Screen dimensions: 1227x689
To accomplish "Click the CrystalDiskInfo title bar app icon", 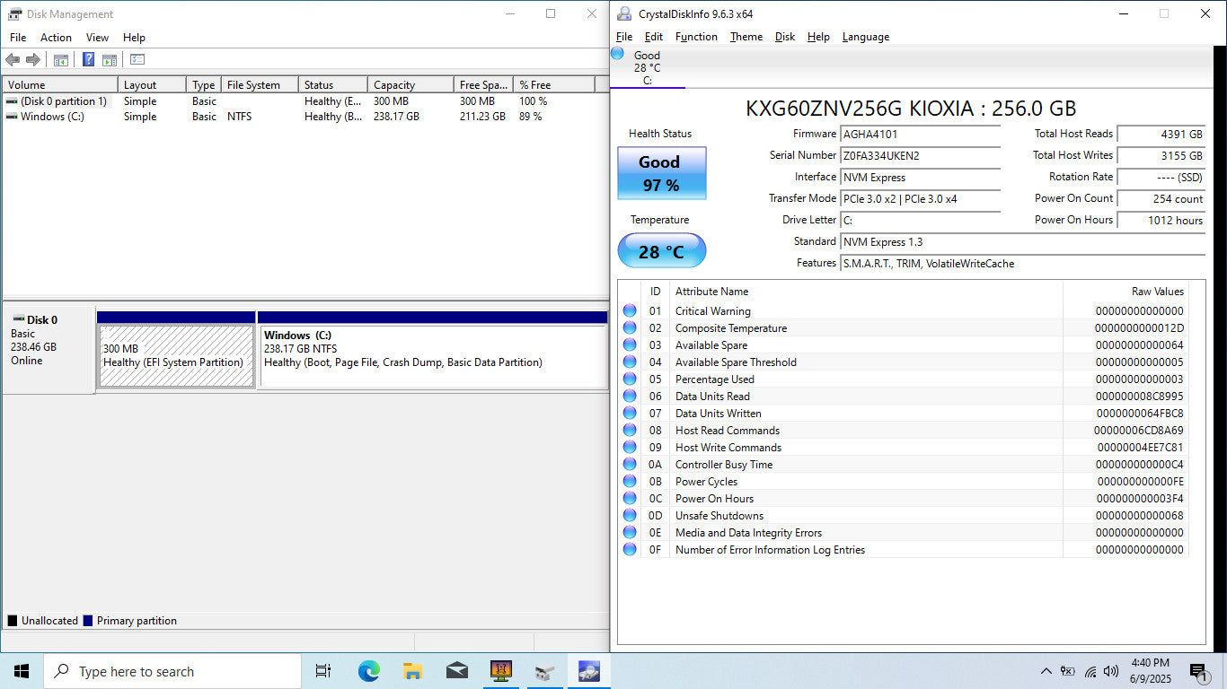I will point(624,13).
